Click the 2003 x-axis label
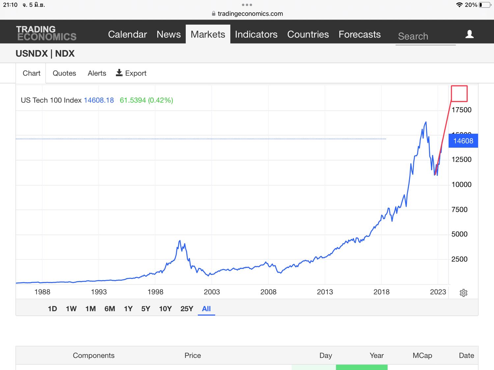Image resolution: width=494 pixels, height=370 pixels. (x=212, y=292)
